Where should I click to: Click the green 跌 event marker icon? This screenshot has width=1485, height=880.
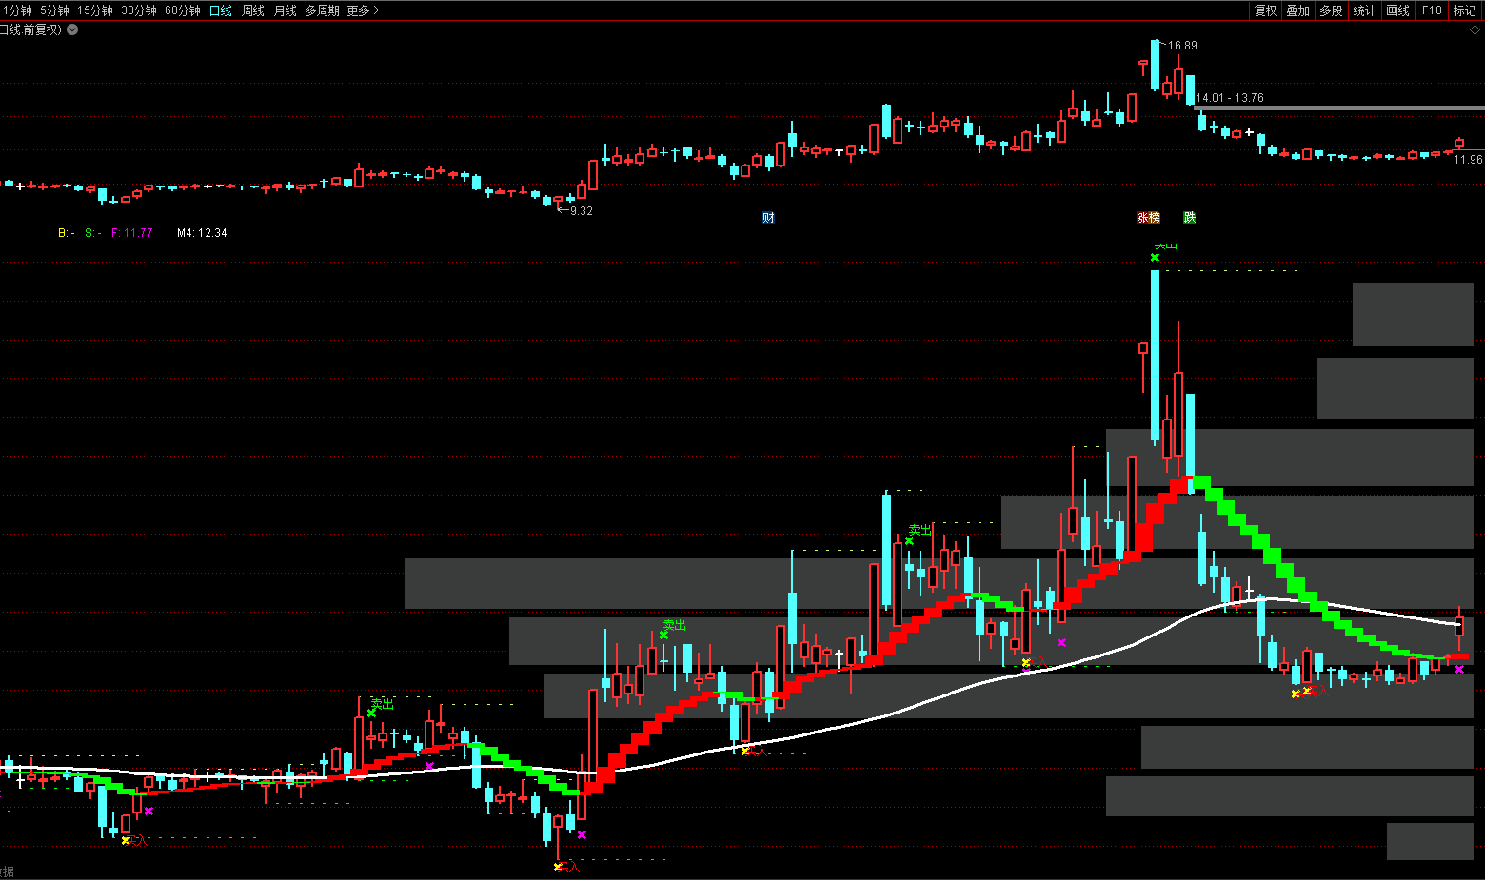(x=1189, y=218)
